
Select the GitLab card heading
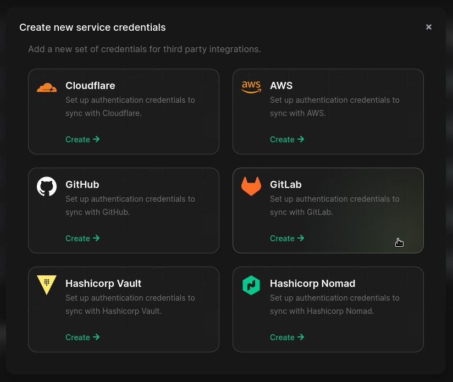pos(286,185)
